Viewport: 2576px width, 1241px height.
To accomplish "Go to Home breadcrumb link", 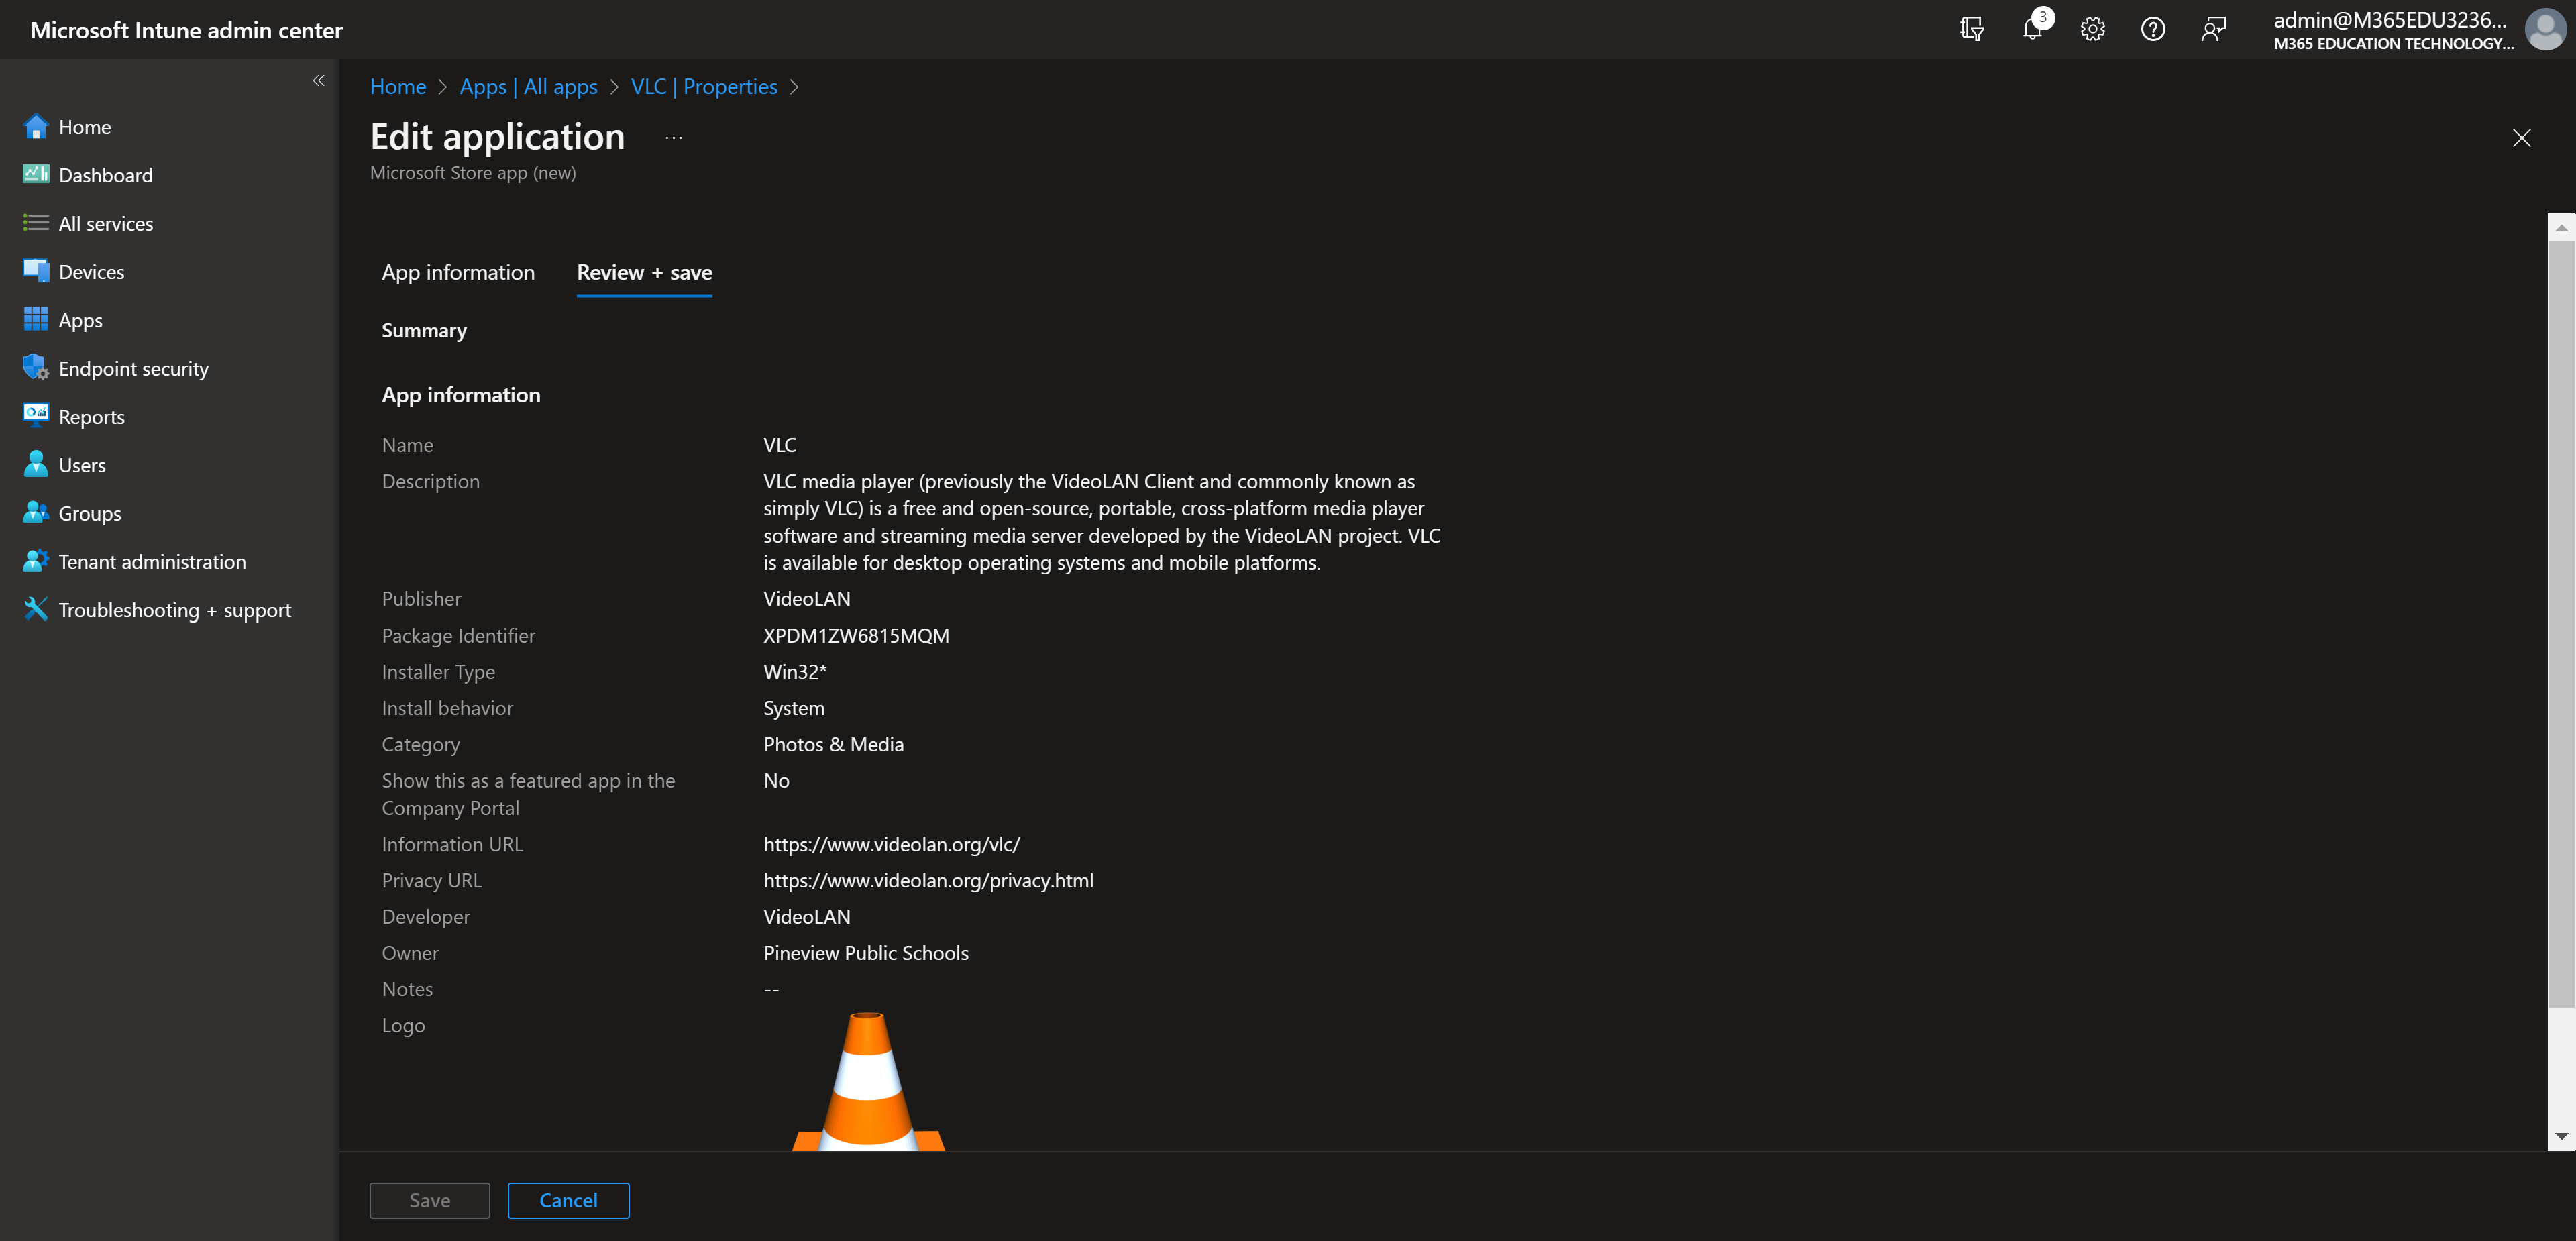I will point(398,87).
